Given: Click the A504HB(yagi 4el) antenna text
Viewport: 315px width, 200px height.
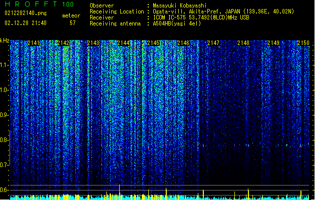Looking at the screenshot, I should 177,23.
